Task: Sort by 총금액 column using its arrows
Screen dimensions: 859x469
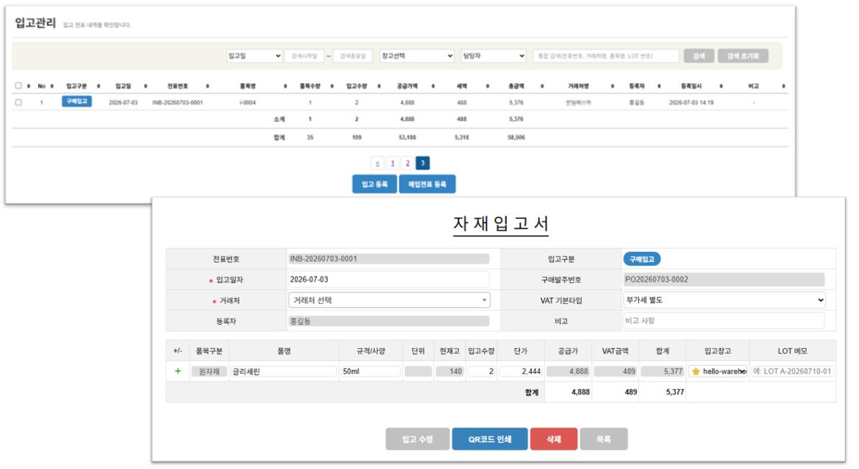Action: (x=542, y=86)
